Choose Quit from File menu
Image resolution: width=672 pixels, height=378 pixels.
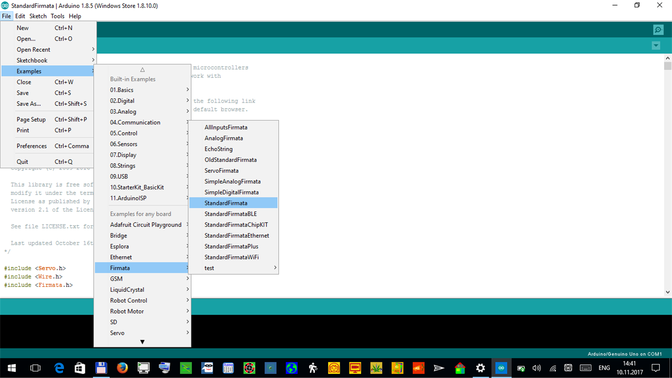[x=49, y=161]
